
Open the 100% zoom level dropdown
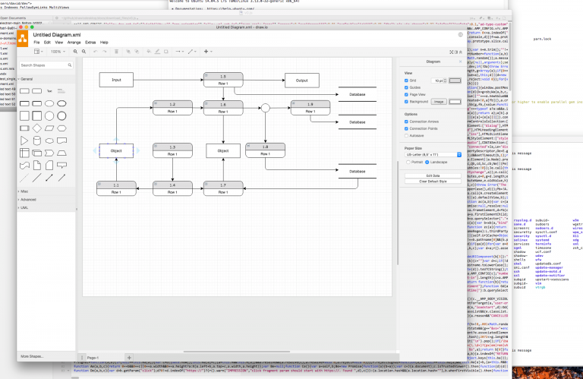(x=58, y=52)
